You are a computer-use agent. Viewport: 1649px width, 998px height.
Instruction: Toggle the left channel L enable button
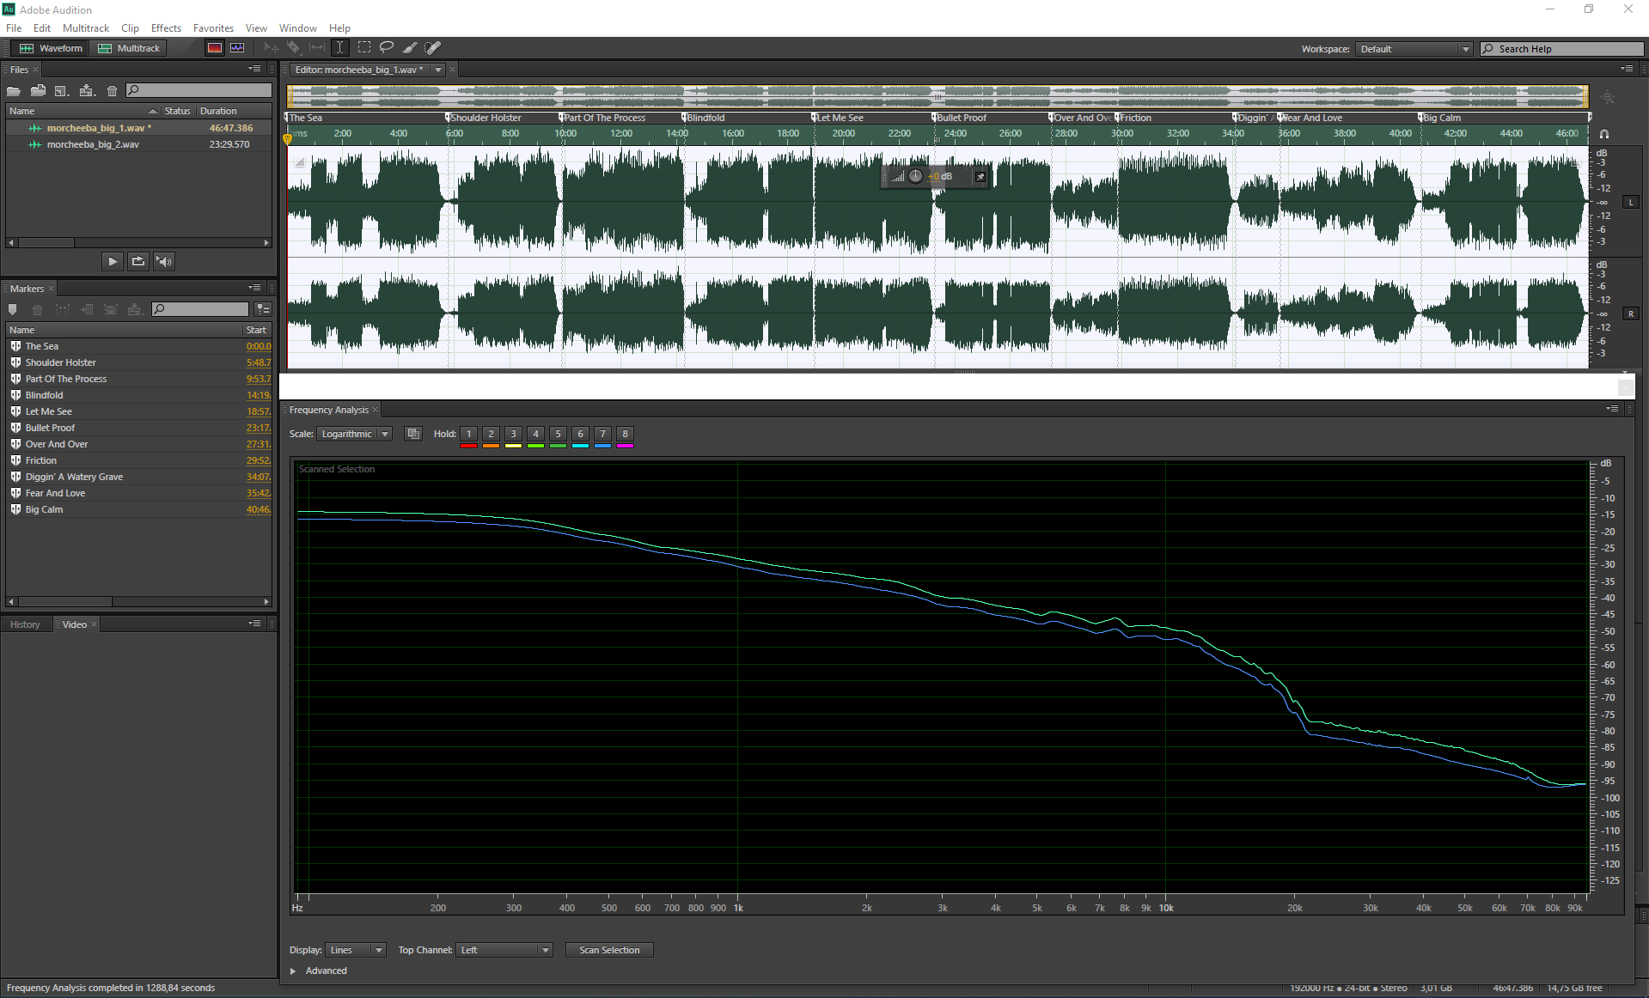[x=1630, y=203]
